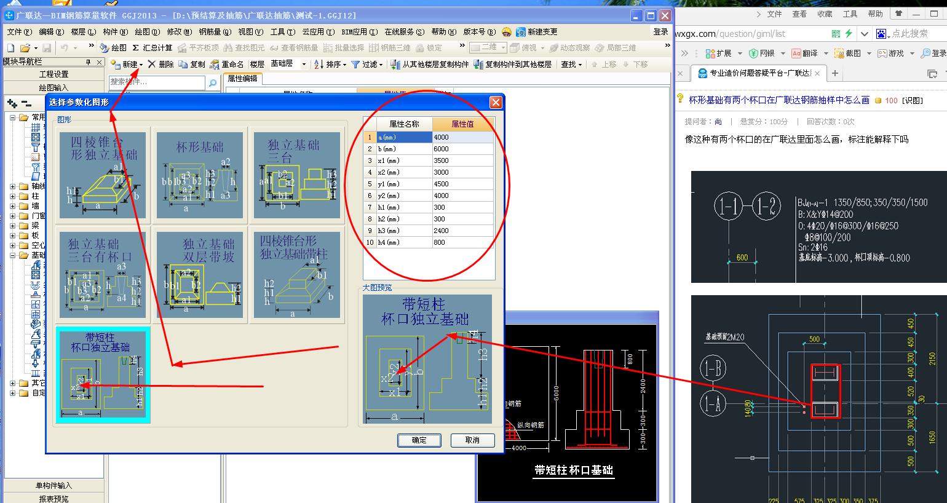
Task: Run 汇总计算 summary calculation
Action: tap(153, 47)
